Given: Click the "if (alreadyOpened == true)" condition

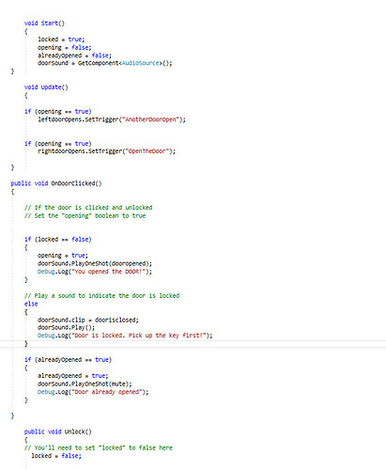Looking at the screenshot, I should [68, 360].
